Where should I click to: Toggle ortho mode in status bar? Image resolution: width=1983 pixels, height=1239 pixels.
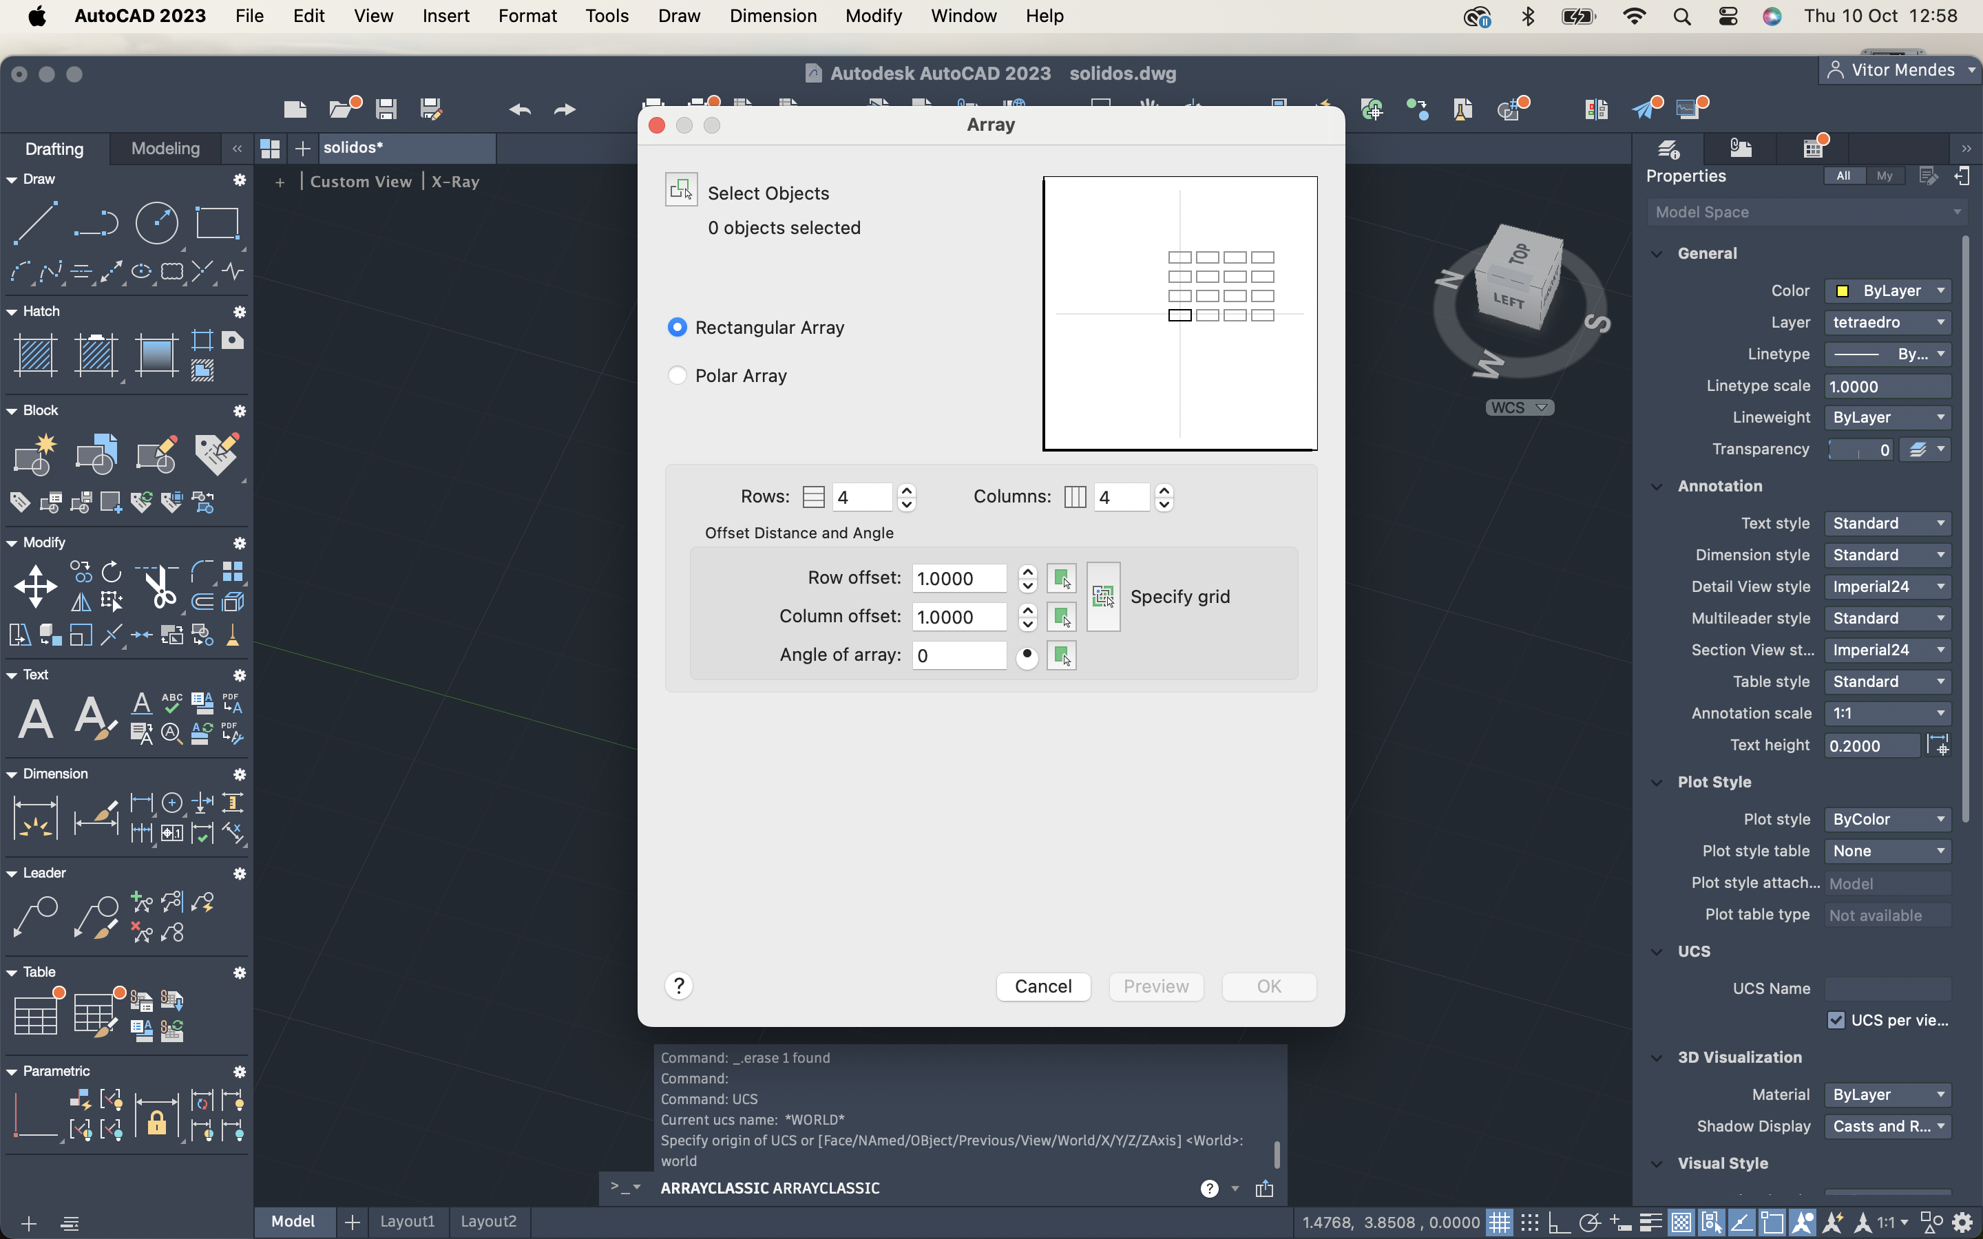click(x=1559, y=1222)
